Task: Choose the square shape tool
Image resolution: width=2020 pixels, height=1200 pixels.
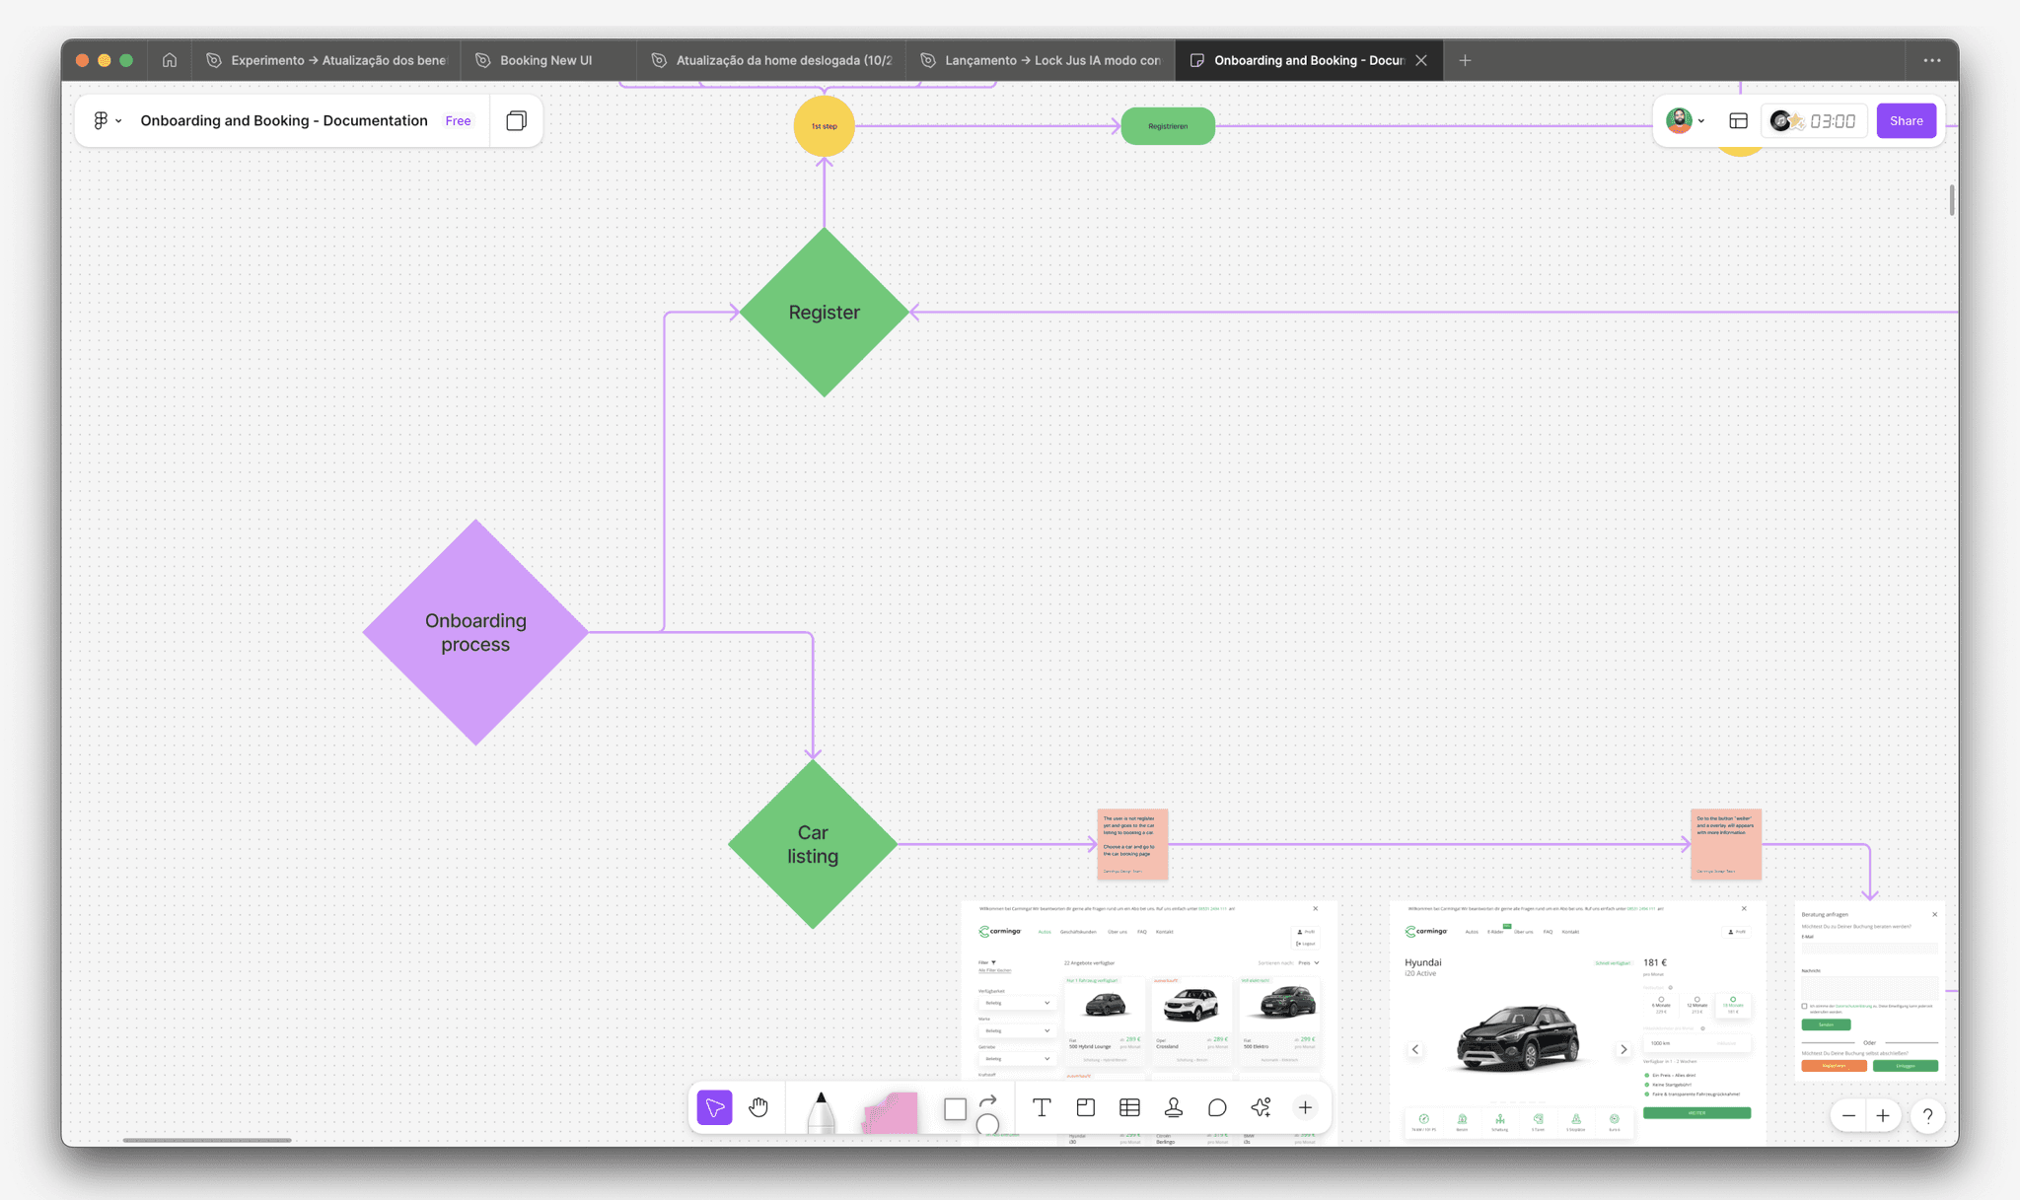Action: click(x=954, y=1109)
